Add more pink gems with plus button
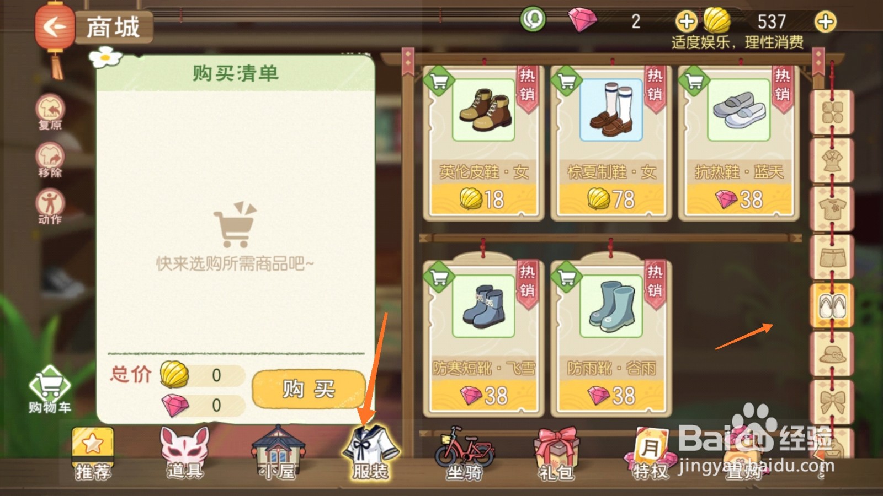The width and height of the screenshot is (883, 496). [x=686, y=22]
